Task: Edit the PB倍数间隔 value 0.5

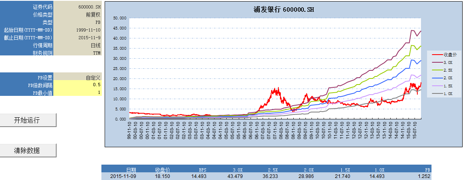Action: [78, 85]
